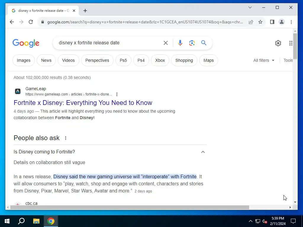Switch to Maps results
The height and width of the screenshot is (227, 303).
click(209, 60)
